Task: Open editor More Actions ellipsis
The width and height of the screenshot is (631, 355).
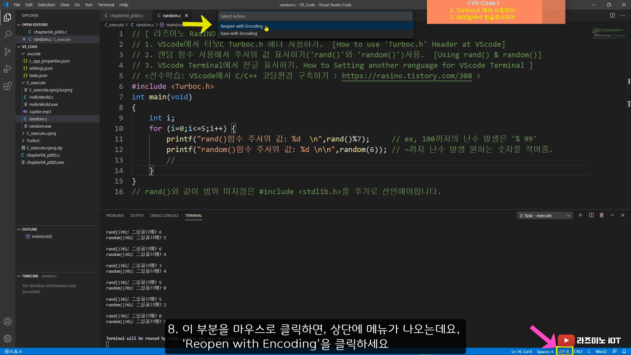Action: (x=623, y=15)
